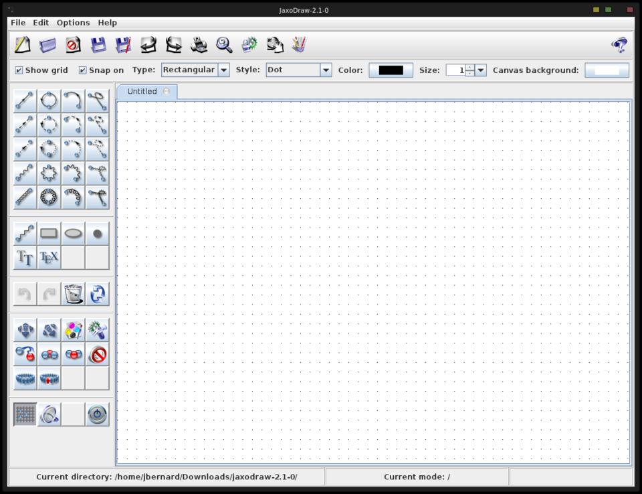Open the Options menu
The image size is (642, 494).
pyautogui.click(x=73, y=22)
